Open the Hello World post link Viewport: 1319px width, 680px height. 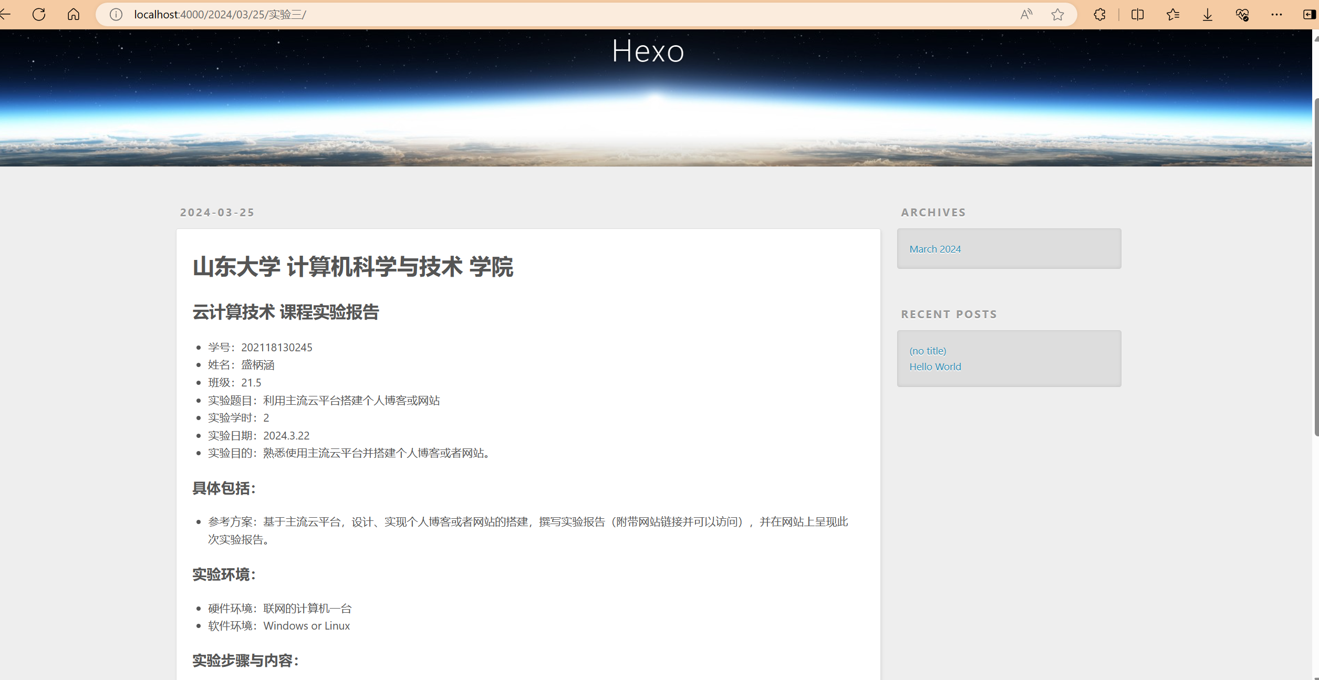click(x=935, y=367)
